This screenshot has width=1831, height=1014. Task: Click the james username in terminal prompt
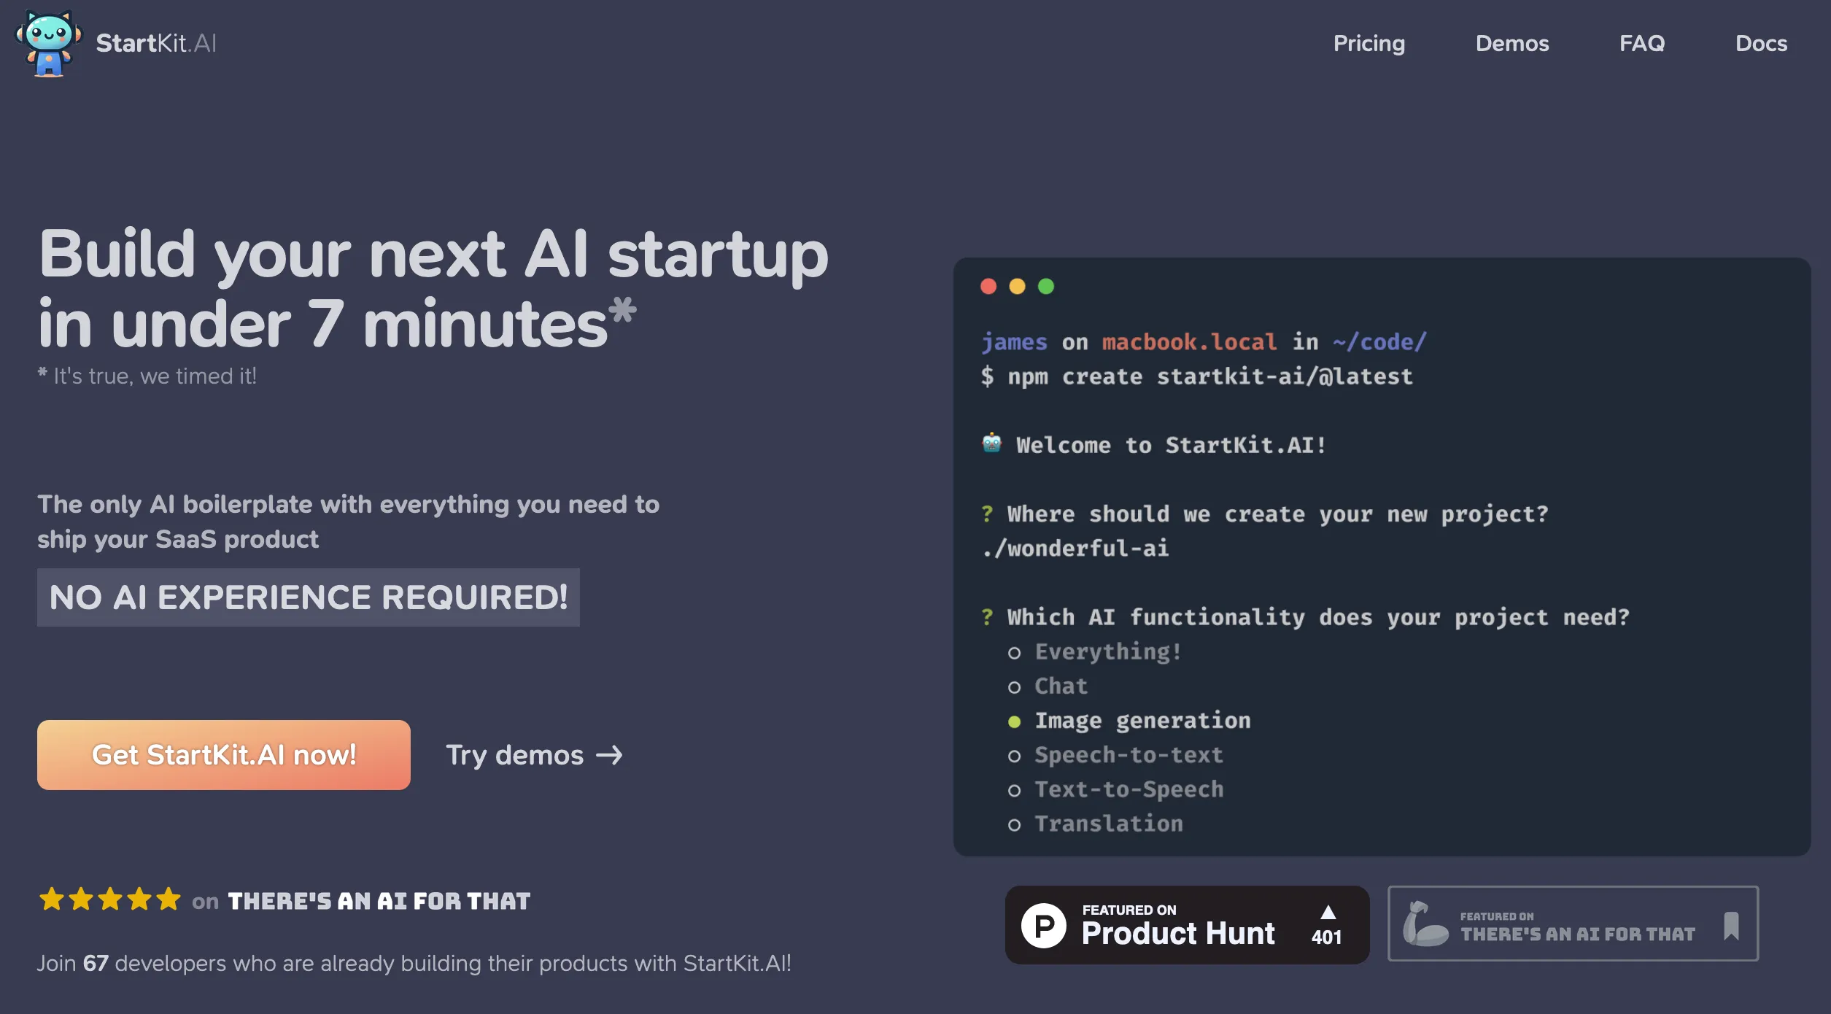tap(1014, 342)
